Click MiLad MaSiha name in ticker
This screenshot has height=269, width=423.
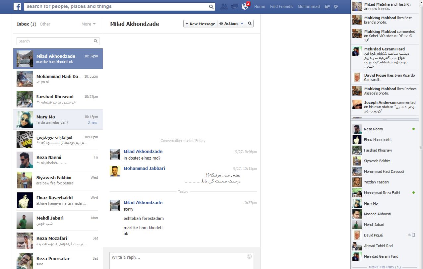click(377, 4)
